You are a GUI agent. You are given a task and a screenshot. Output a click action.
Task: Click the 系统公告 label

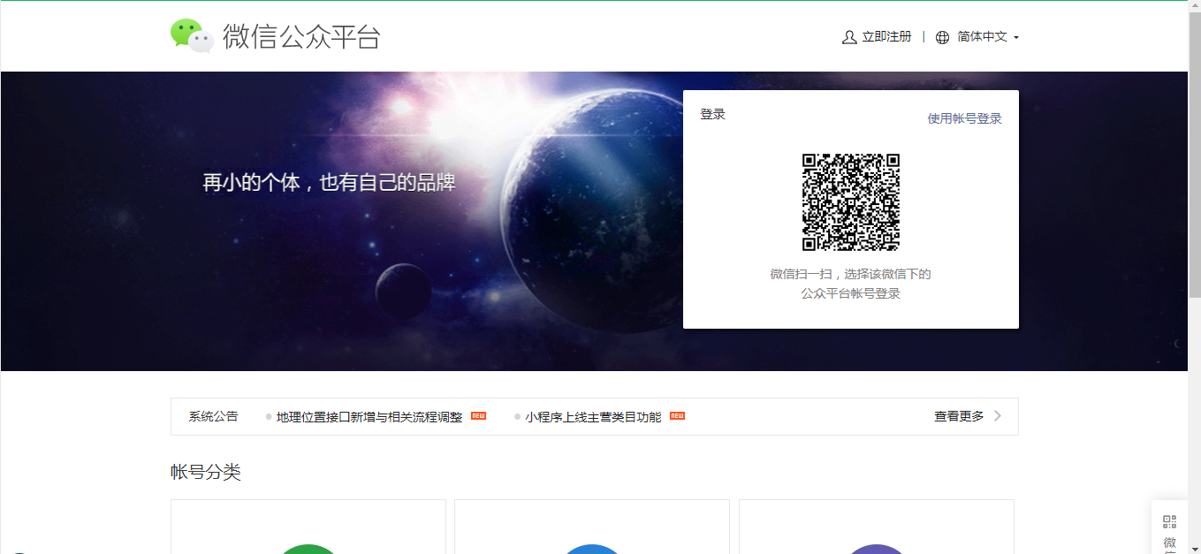[213, 416]
